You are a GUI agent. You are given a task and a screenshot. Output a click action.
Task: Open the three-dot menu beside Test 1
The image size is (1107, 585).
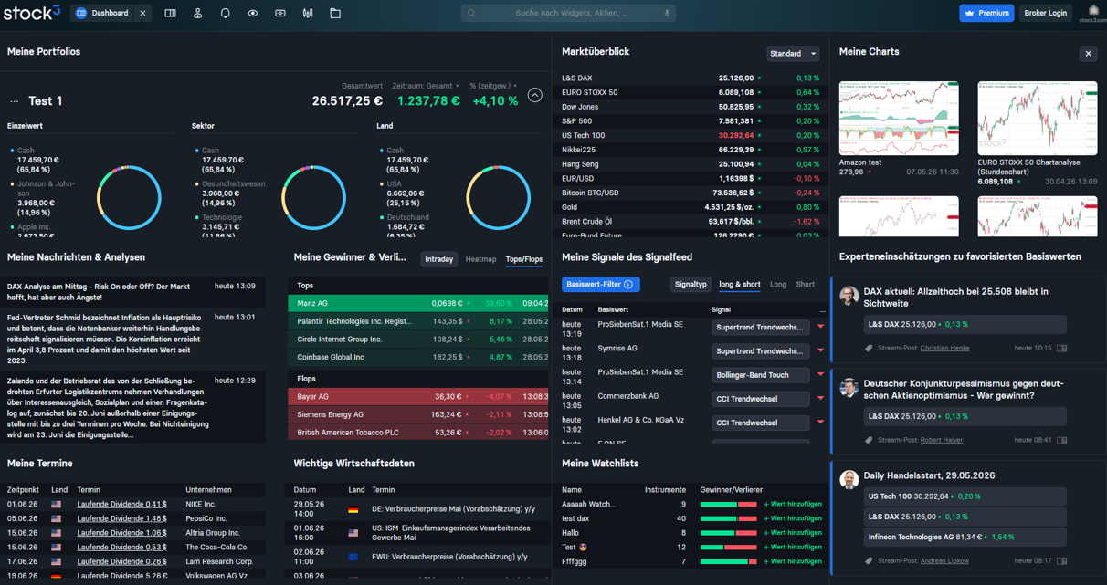point(15,101)
